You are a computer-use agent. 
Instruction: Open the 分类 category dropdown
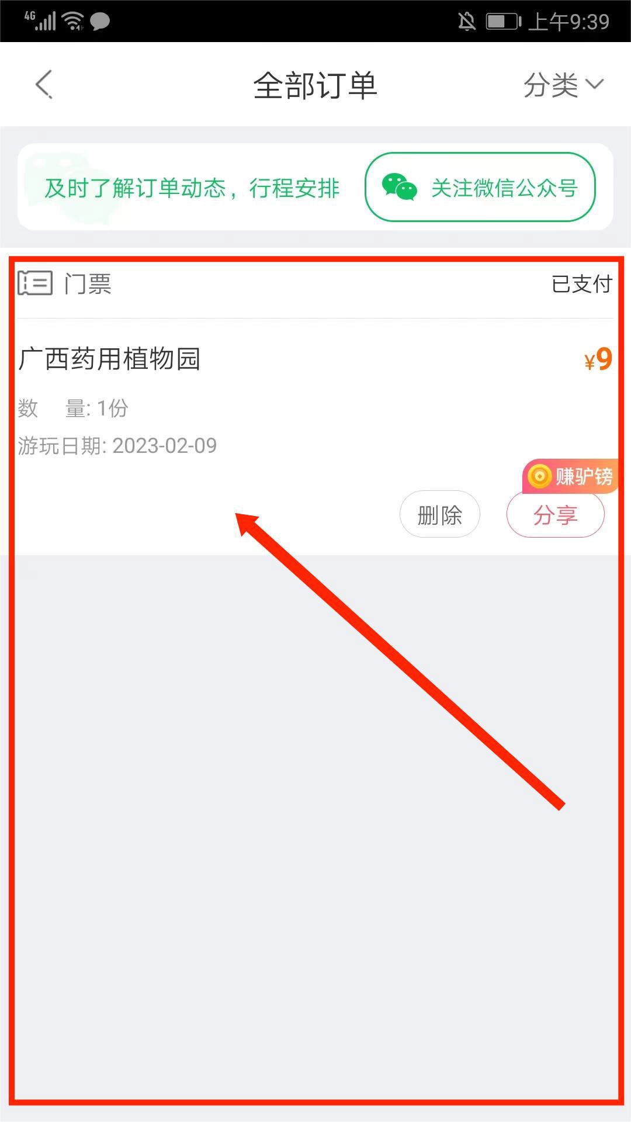point(563,85)
